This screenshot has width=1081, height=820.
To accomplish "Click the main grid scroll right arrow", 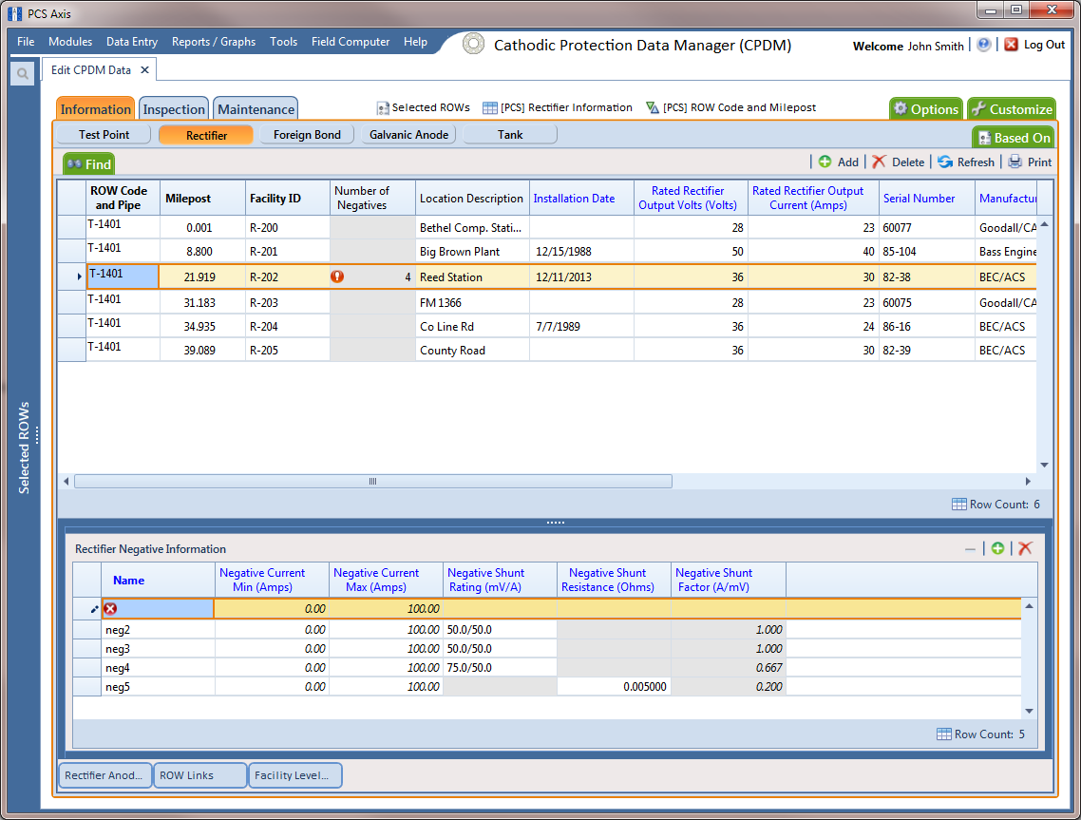I will point(1027,482).
